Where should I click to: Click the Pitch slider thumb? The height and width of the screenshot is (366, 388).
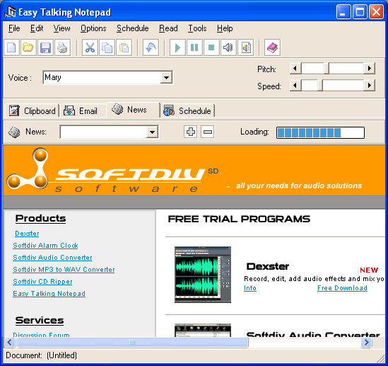pyautogui.click(x=327, y=69)
